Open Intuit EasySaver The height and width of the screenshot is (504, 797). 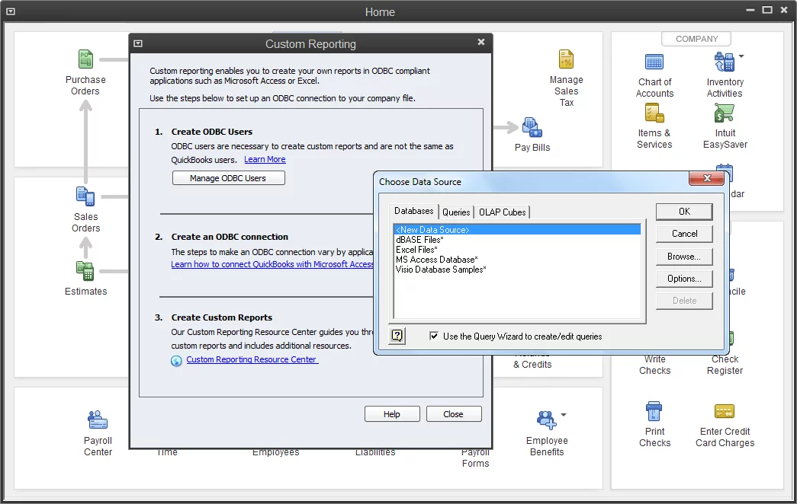725,114
